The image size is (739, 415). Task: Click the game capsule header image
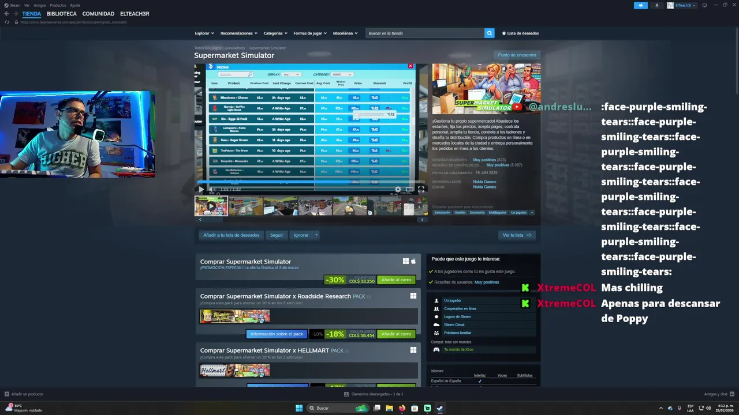pyautogui.click(x=486, y=89)
